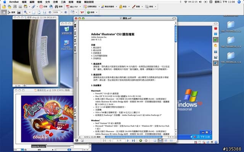Open the THE_TRIANGLE_3_4 desktop folder
The image size is (244, 152).
(231, 42)
